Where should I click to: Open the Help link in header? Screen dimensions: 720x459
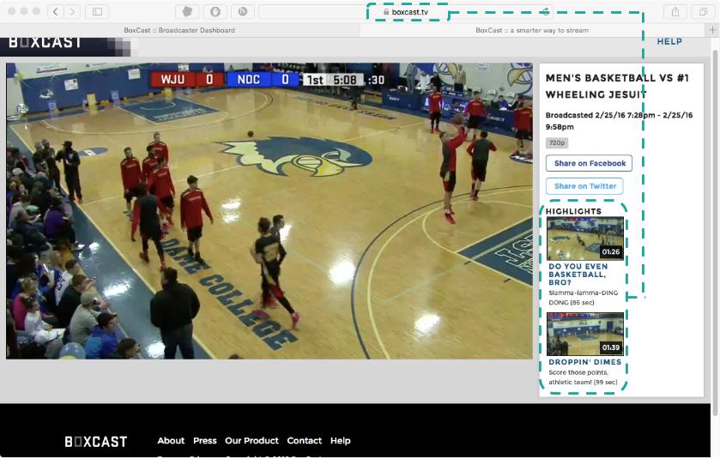[x=669, y=41]
